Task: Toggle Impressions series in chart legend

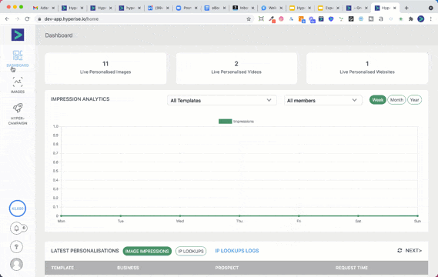Action: click(x=236, y=122)
